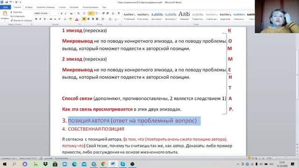Apply the Название style

click(184, 16)
